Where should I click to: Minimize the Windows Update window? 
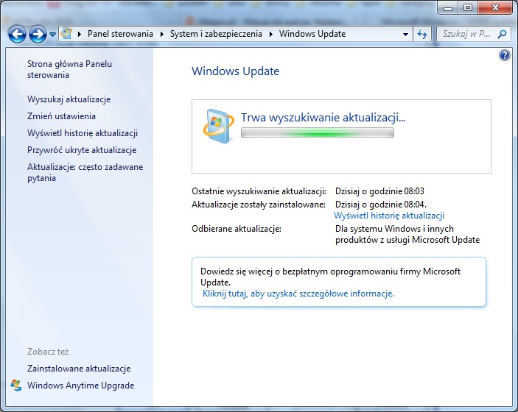pos(448,7)
